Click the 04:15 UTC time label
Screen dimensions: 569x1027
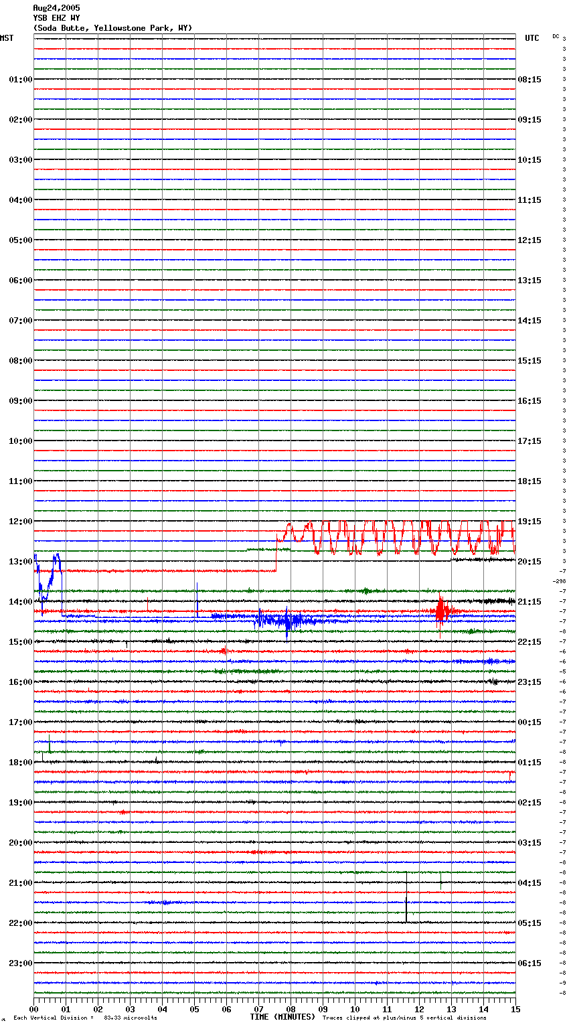530,883
